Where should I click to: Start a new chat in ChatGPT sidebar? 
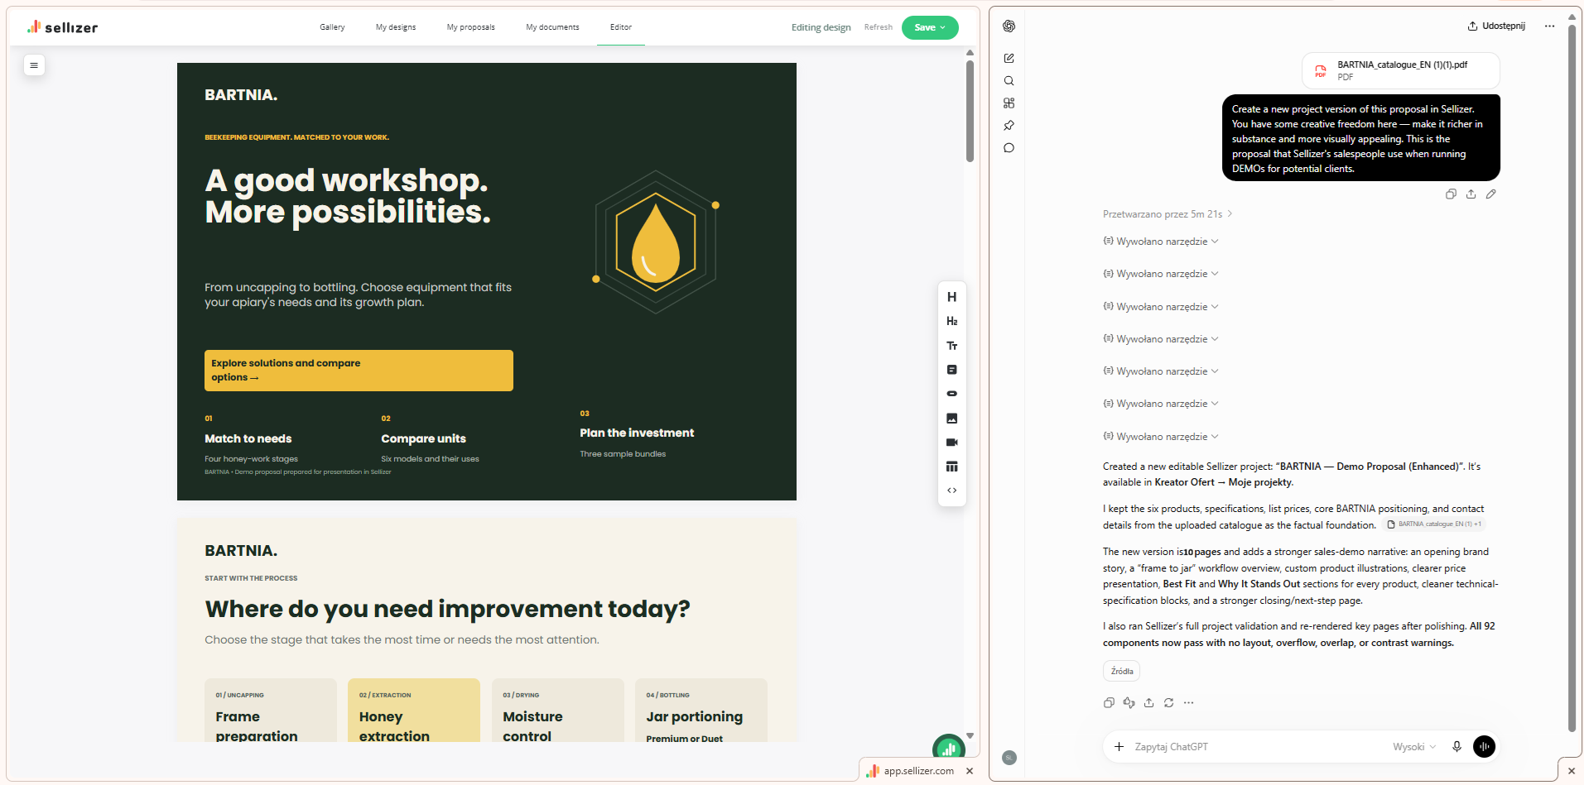[1009, 58]
